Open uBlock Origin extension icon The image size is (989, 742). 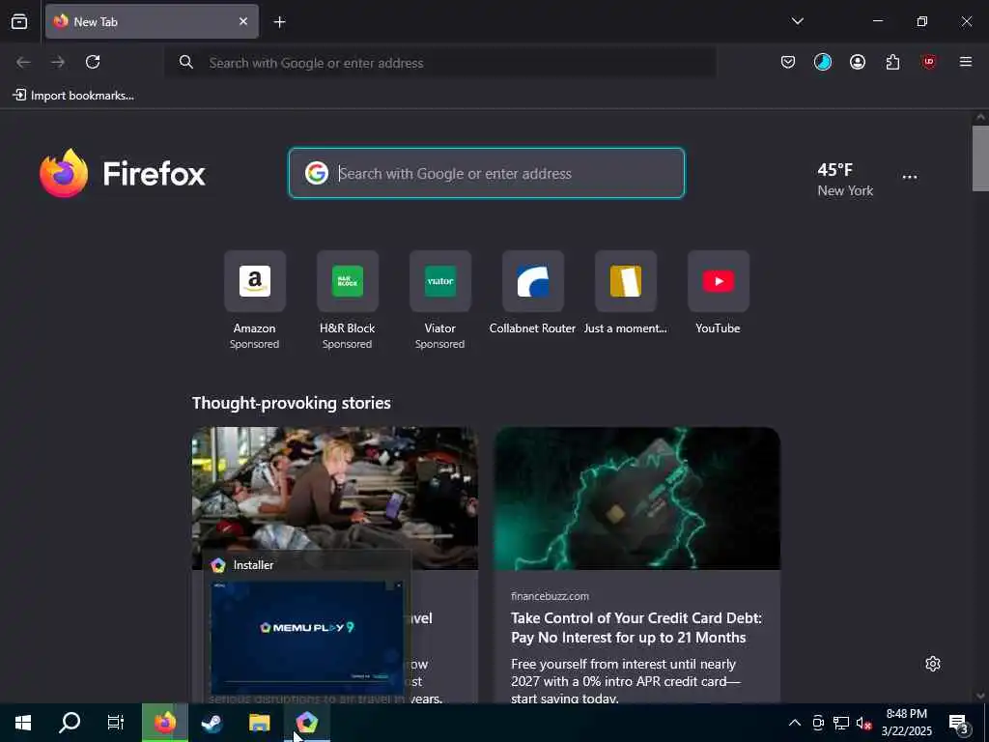pos(928,62)
